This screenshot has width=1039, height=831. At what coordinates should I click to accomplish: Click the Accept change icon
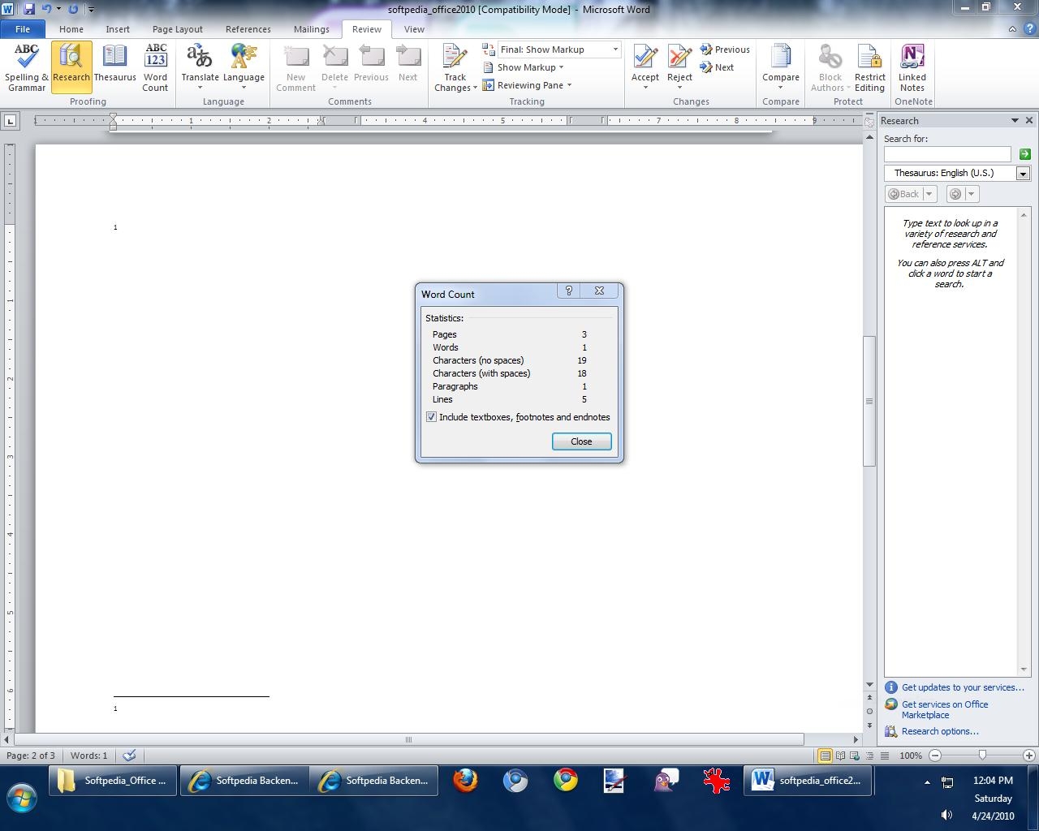645,58
